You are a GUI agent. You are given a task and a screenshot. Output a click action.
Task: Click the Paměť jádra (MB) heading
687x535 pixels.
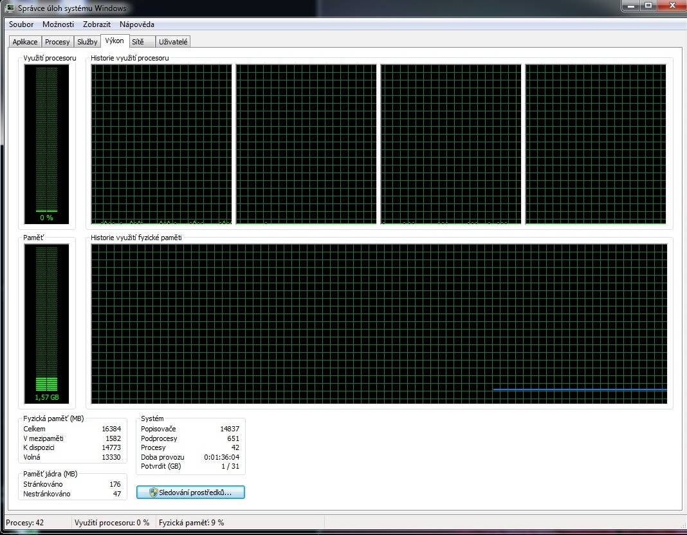click(x=50, y=474)
